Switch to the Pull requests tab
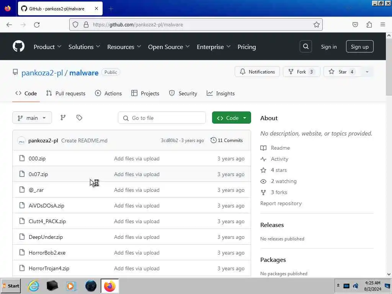The height and width of the screenshot is (294, 392). [66, 93]
